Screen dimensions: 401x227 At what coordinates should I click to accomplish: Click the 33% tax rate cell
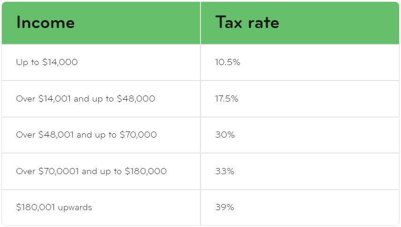(225, 171)
